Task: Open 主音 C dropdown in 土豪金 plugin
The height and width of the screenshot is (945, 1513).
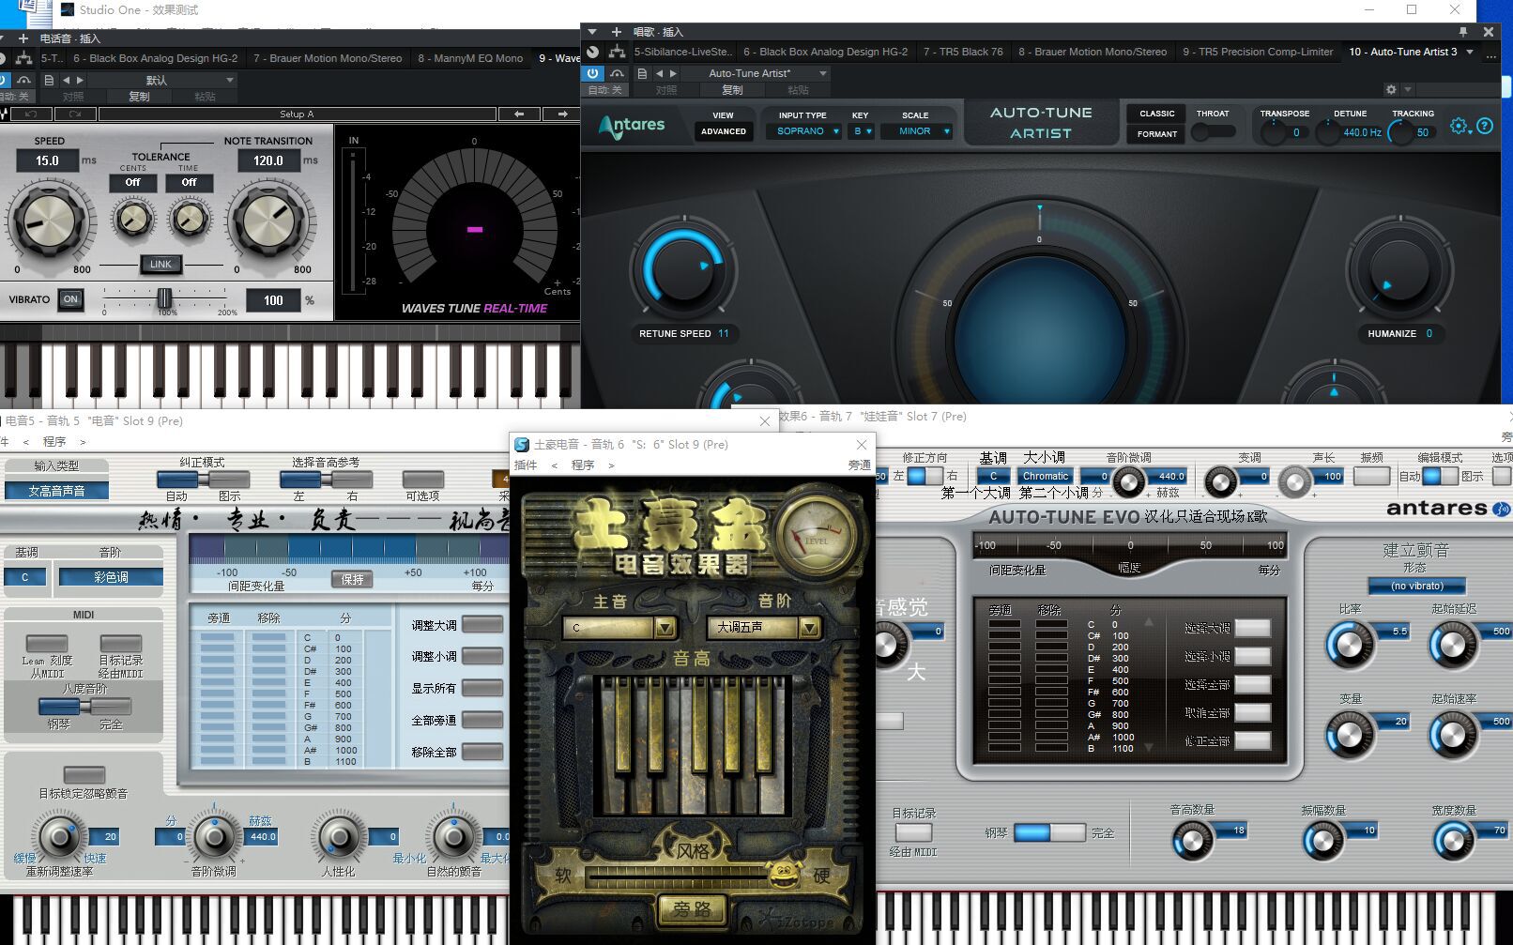Action: click(x=619, y=627)
